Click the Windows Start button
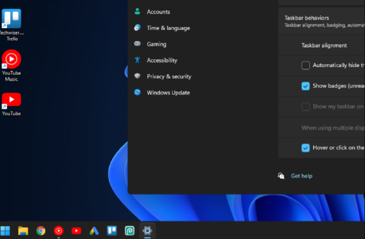This screenshot has width=365, height=239. tap(5, 231)
